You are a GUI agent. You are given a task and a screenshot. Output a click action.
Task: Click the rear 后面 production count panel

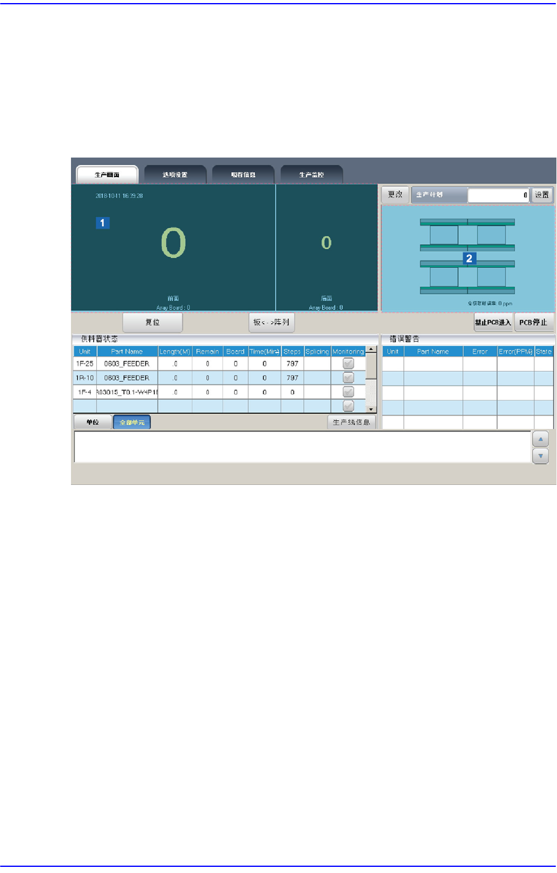pyautogui.click(x=327, y=248)
